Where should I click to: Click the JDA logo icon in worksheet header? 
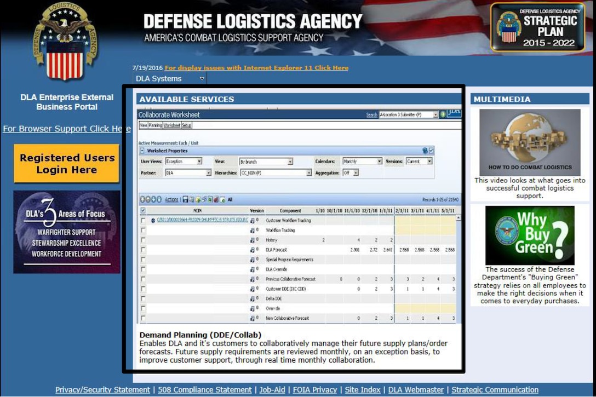click(454, 113)
